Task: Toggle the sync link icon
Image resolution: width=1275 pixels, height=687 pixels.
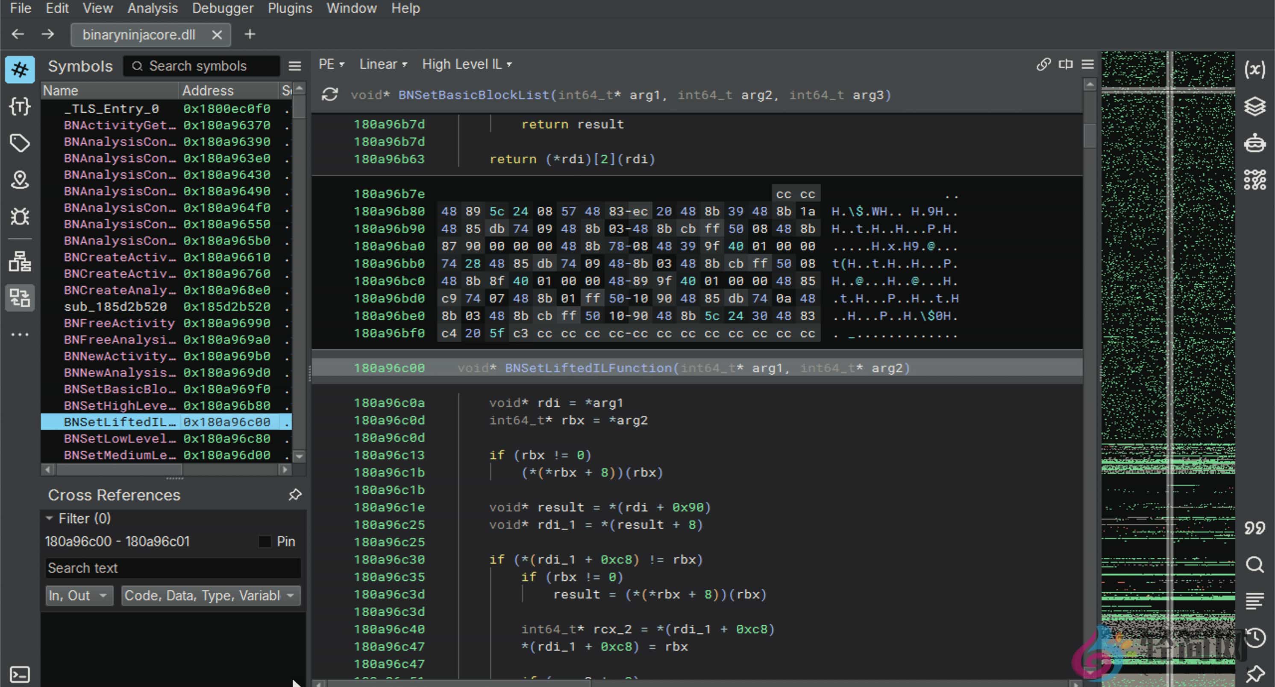Action: coord(1043,64)
